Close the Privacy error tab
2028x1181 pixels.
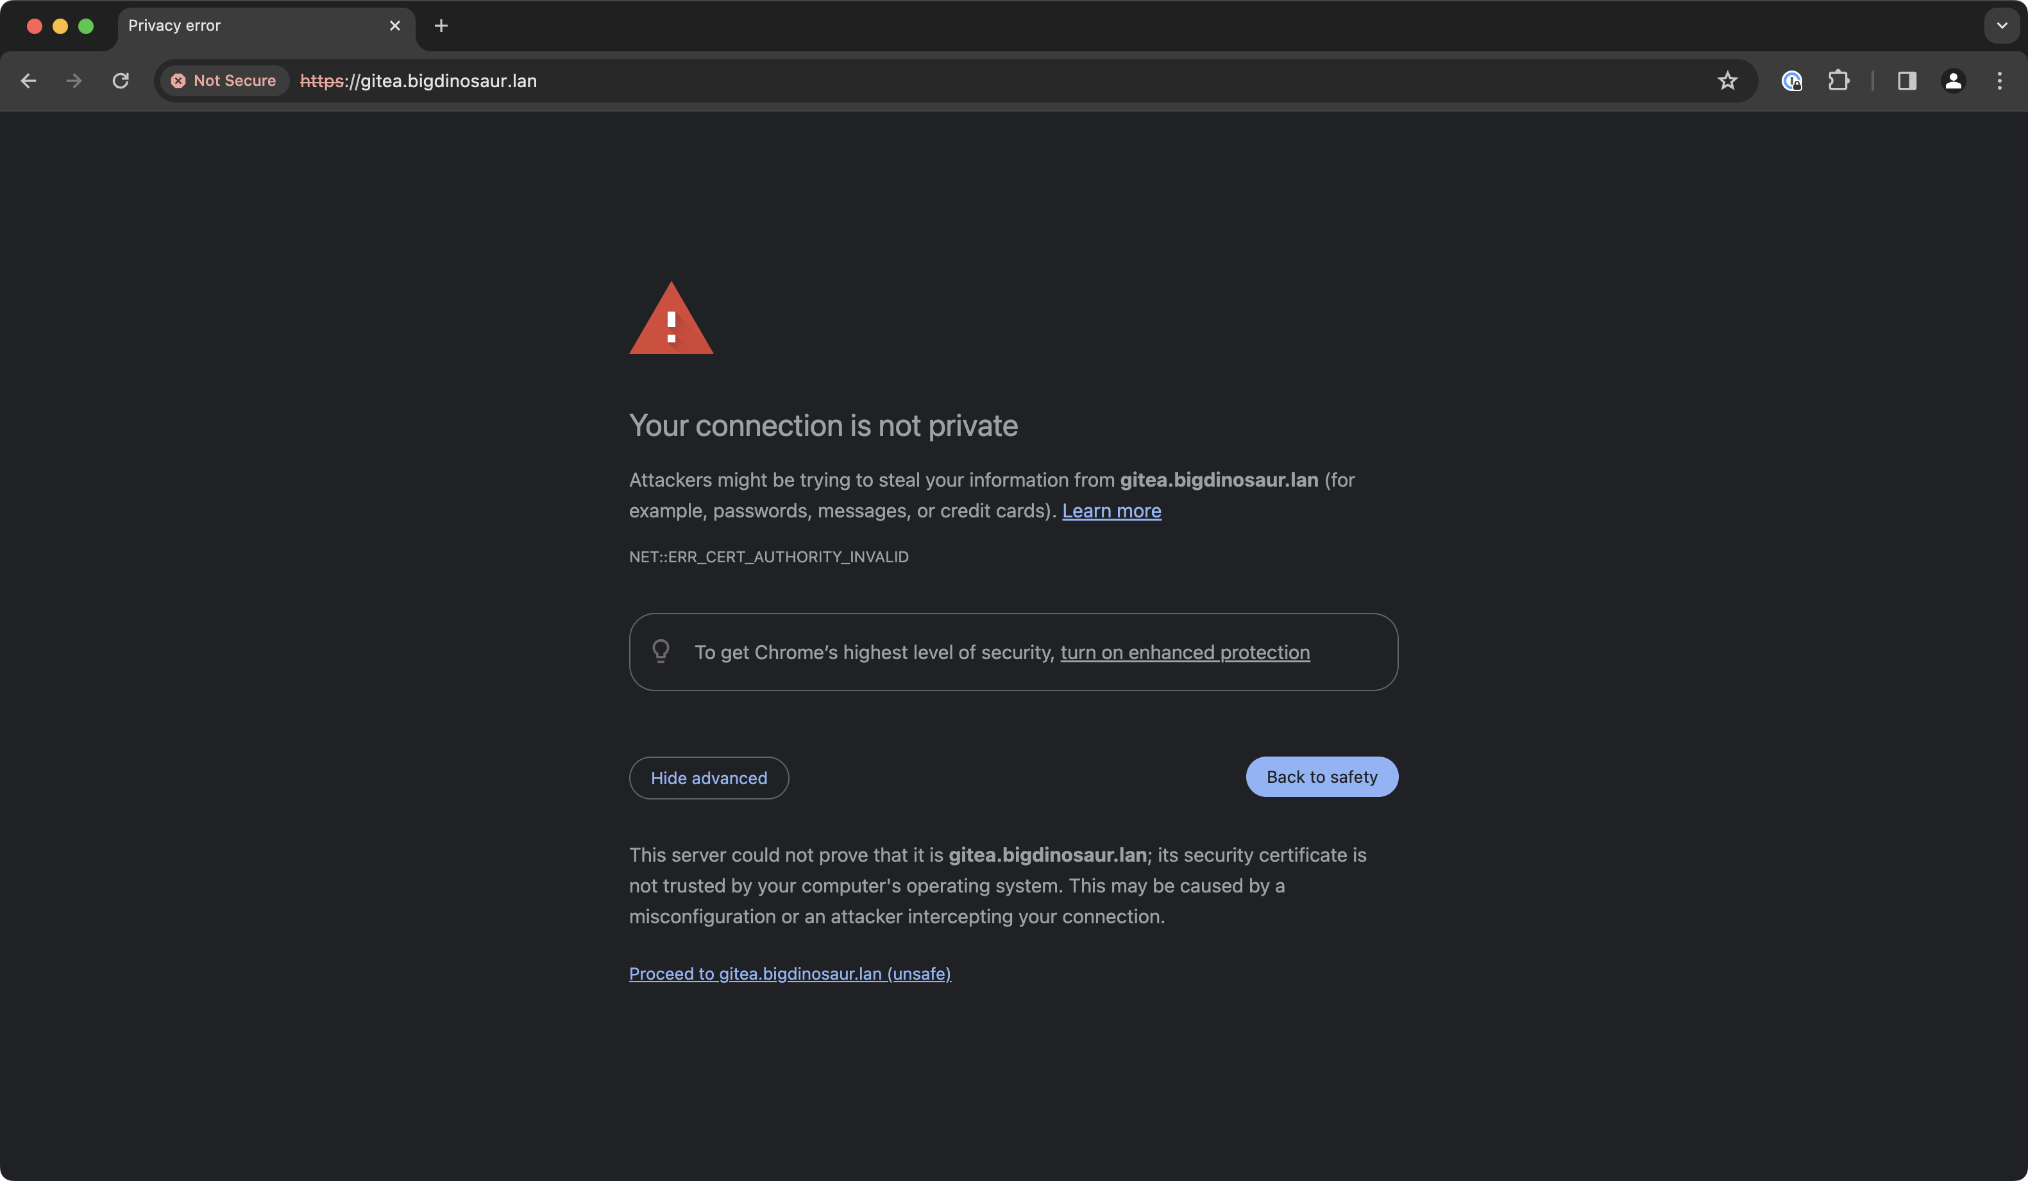395,26
